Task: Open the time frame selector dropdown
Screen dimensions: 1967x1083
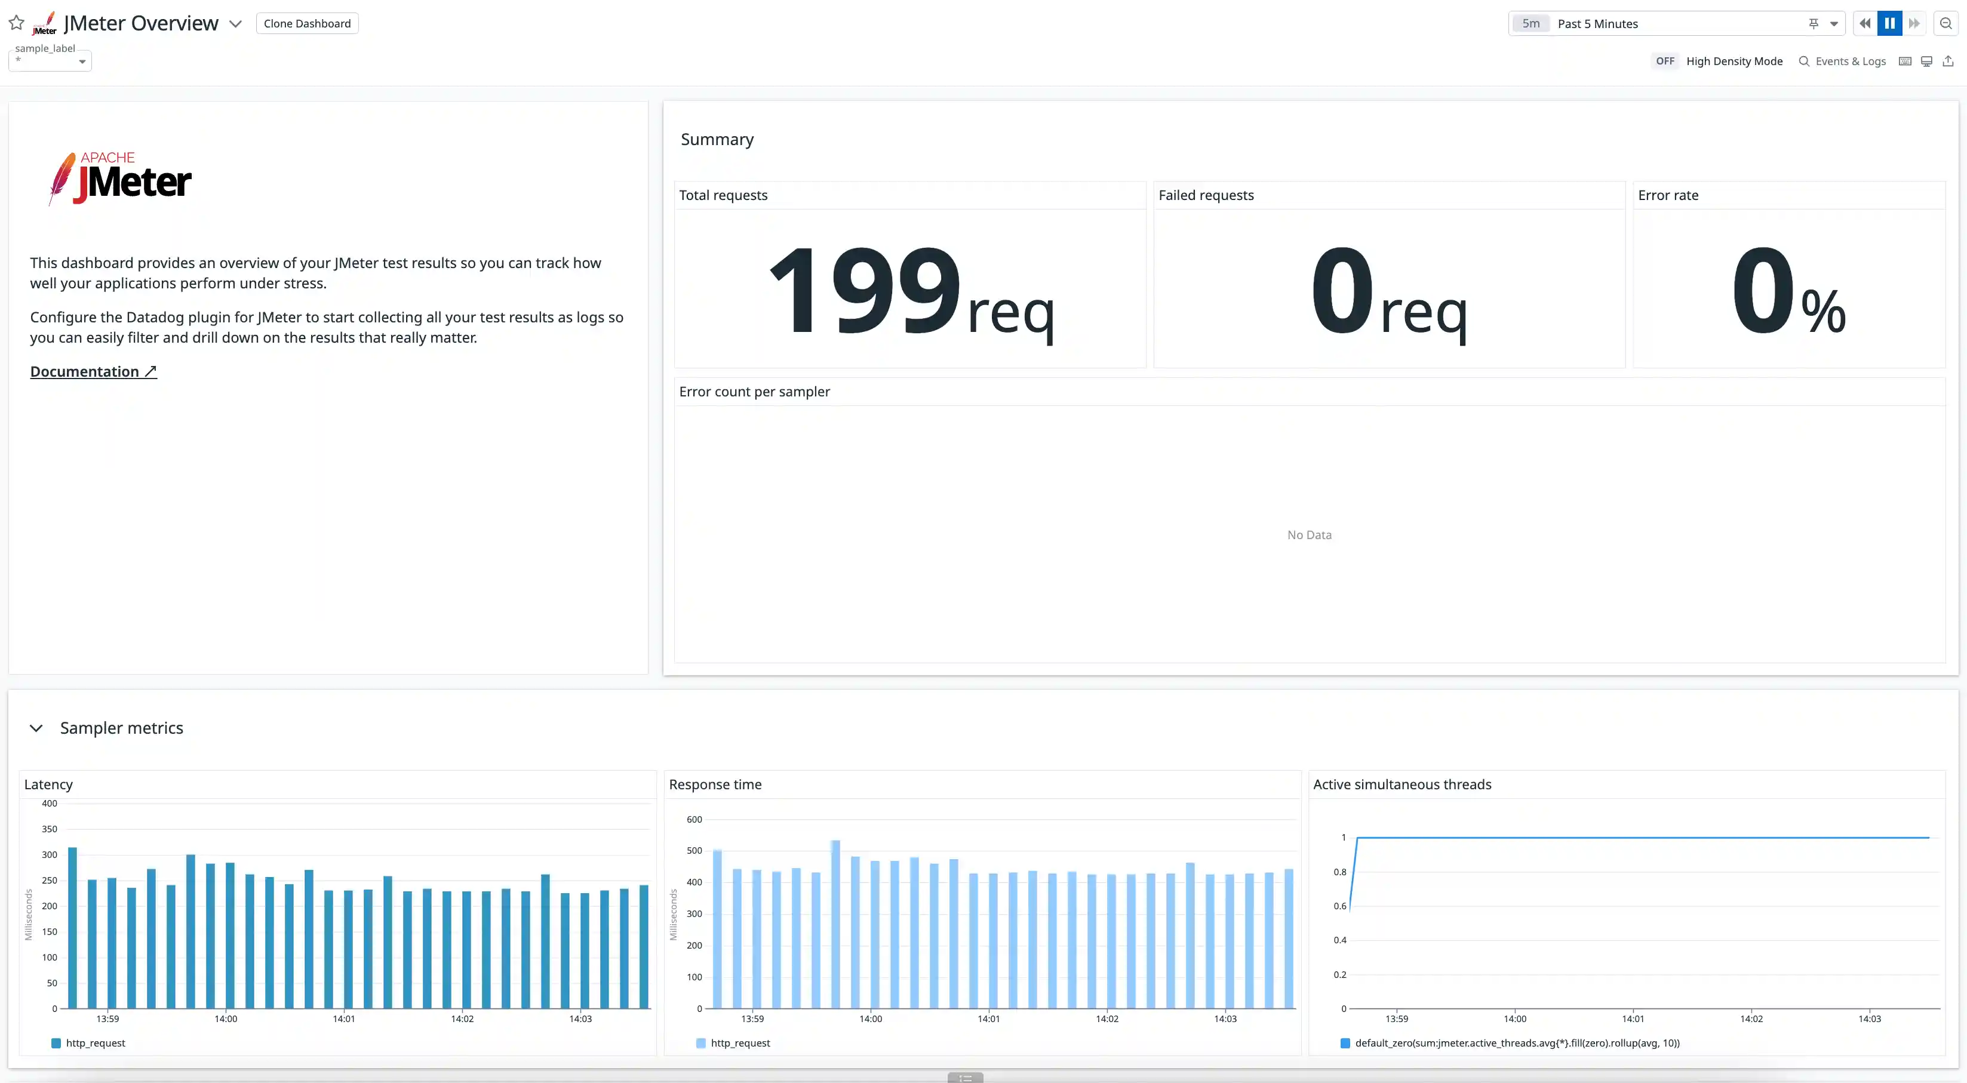Action: click(x=1836, y=23)
